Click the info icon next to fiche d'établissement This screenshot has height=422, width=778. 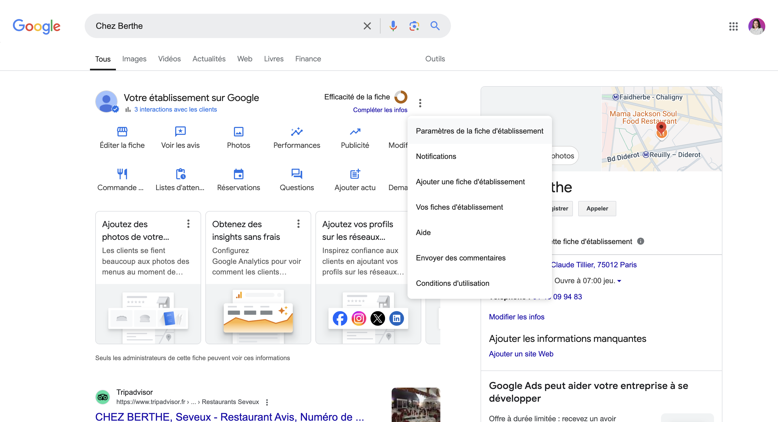641,241
